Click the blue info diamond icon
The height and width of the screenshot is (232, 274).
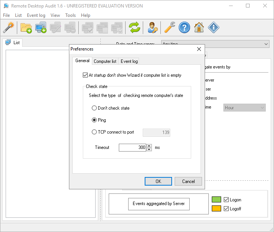click(214, 27)
